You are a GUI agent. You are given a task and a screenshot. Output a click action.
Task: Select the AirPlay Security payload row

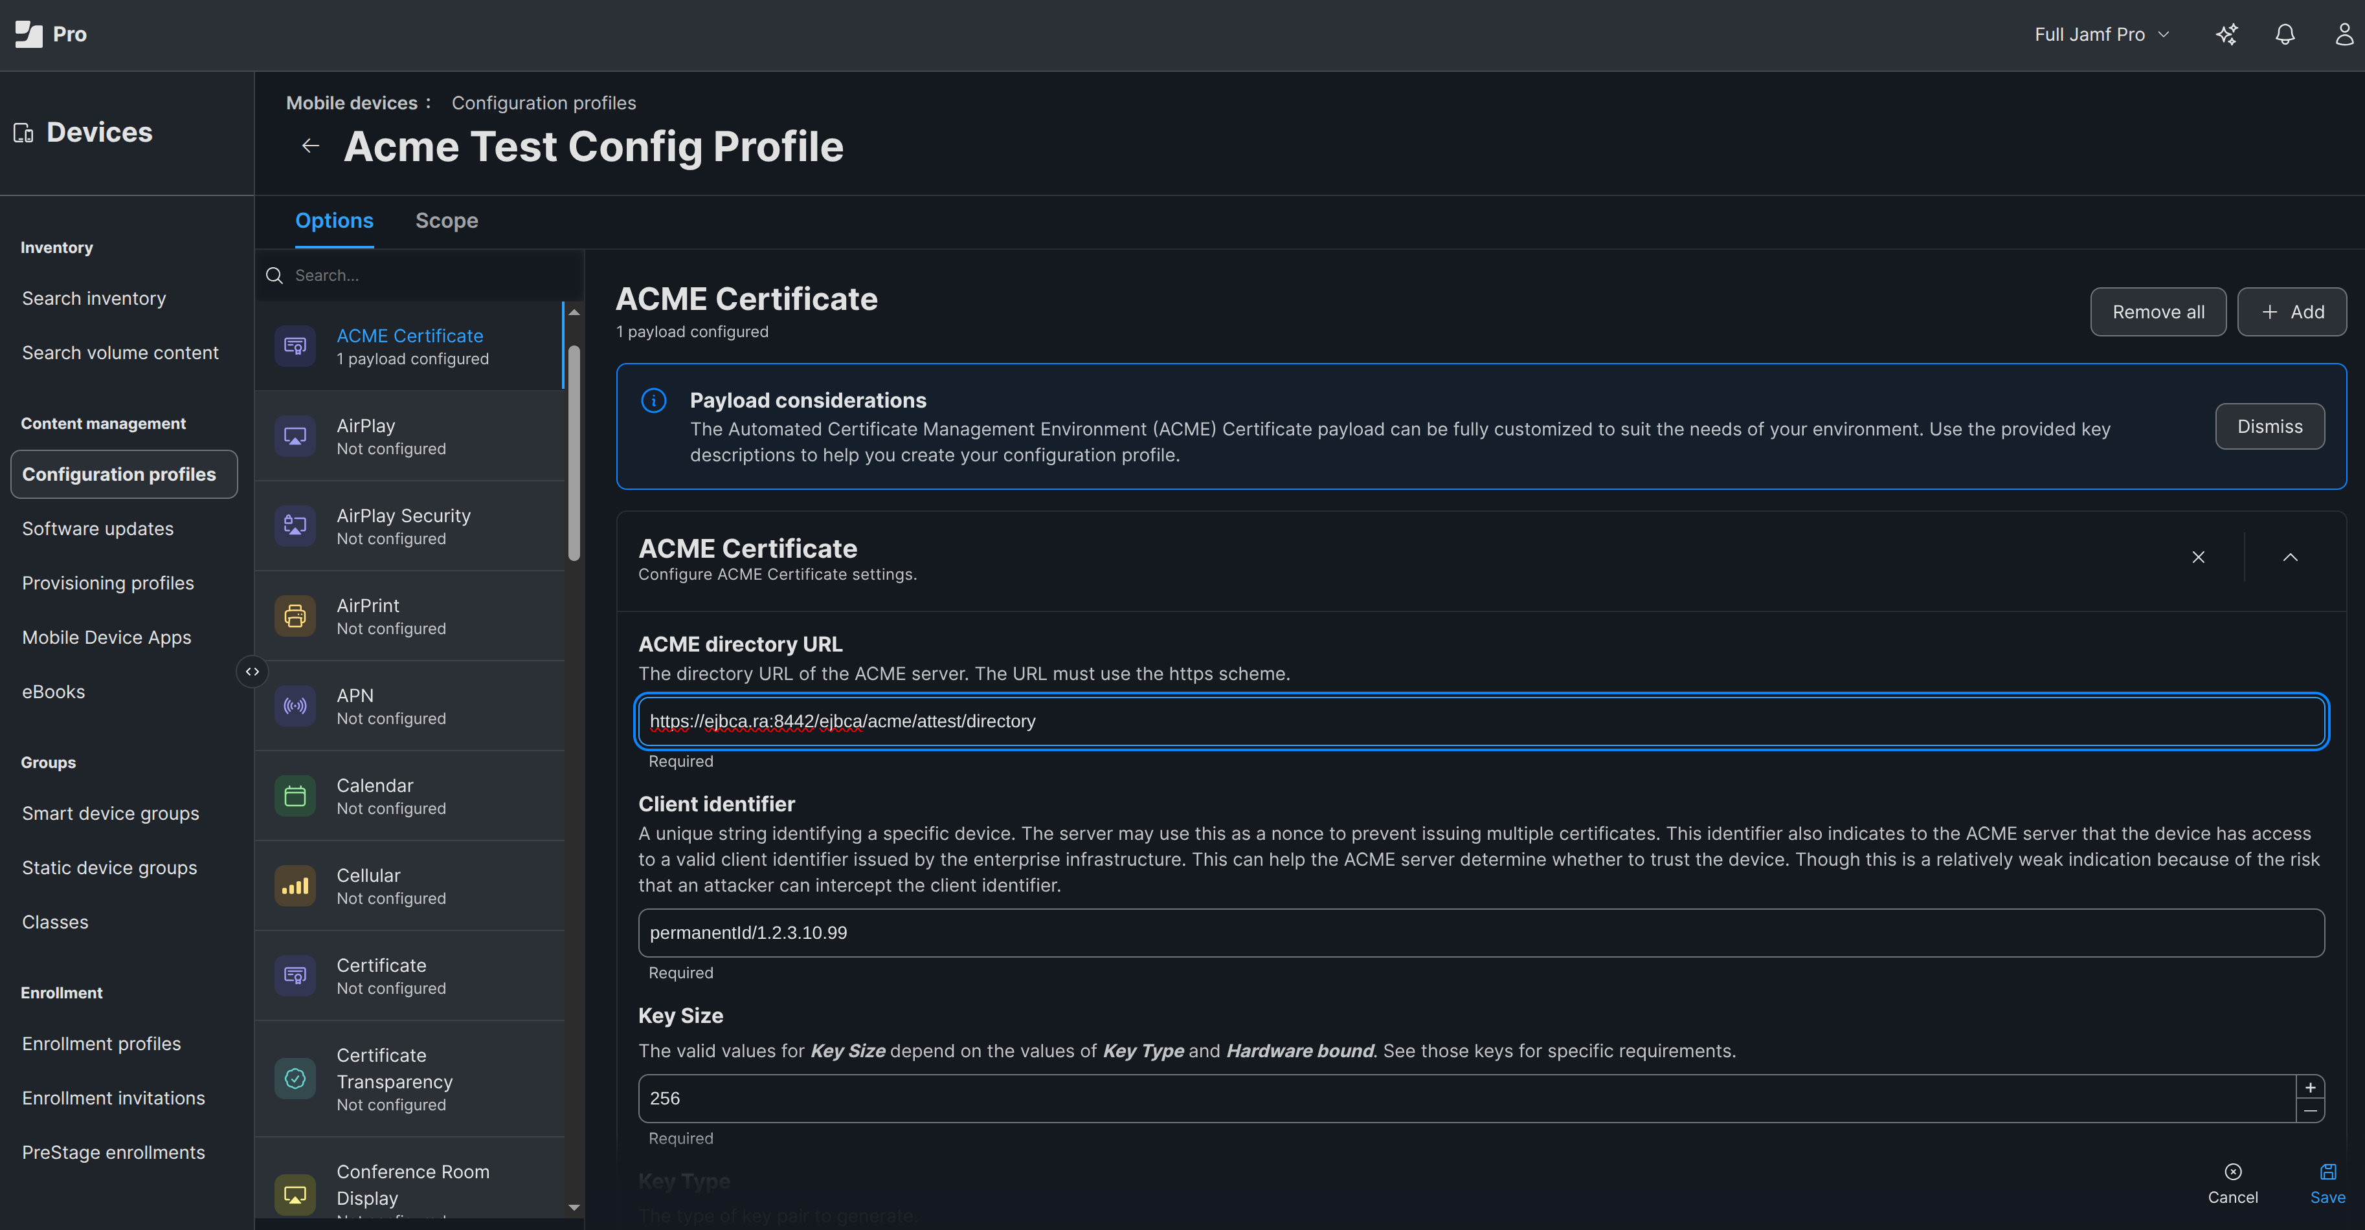[409, 527]
